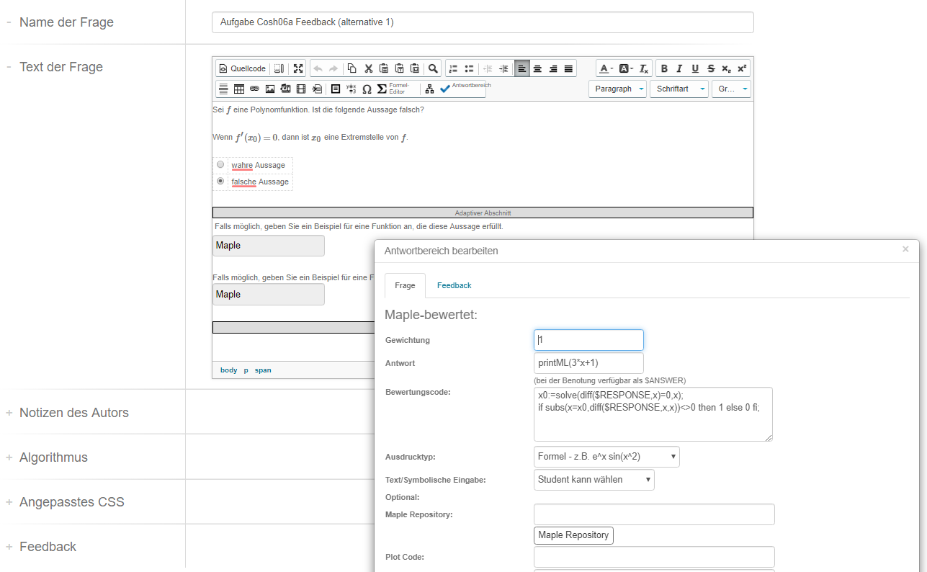927x572 pixels.
Task: Open the Text/Symbolische Eingabe dropdown
Action: (594, 480)
